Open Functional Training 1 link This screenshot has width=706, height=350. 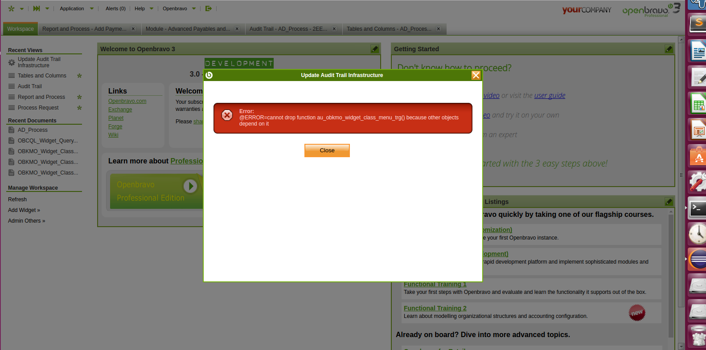435,284
